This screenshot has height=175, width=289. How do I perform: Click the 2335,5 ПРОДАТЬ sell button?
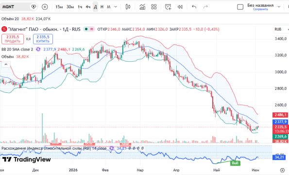pyautogui.click(x=13, y=39)
